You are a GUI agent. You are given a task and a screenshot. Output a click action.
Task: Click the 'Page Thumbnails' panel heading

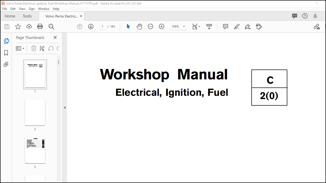click(x=30, y=38)
